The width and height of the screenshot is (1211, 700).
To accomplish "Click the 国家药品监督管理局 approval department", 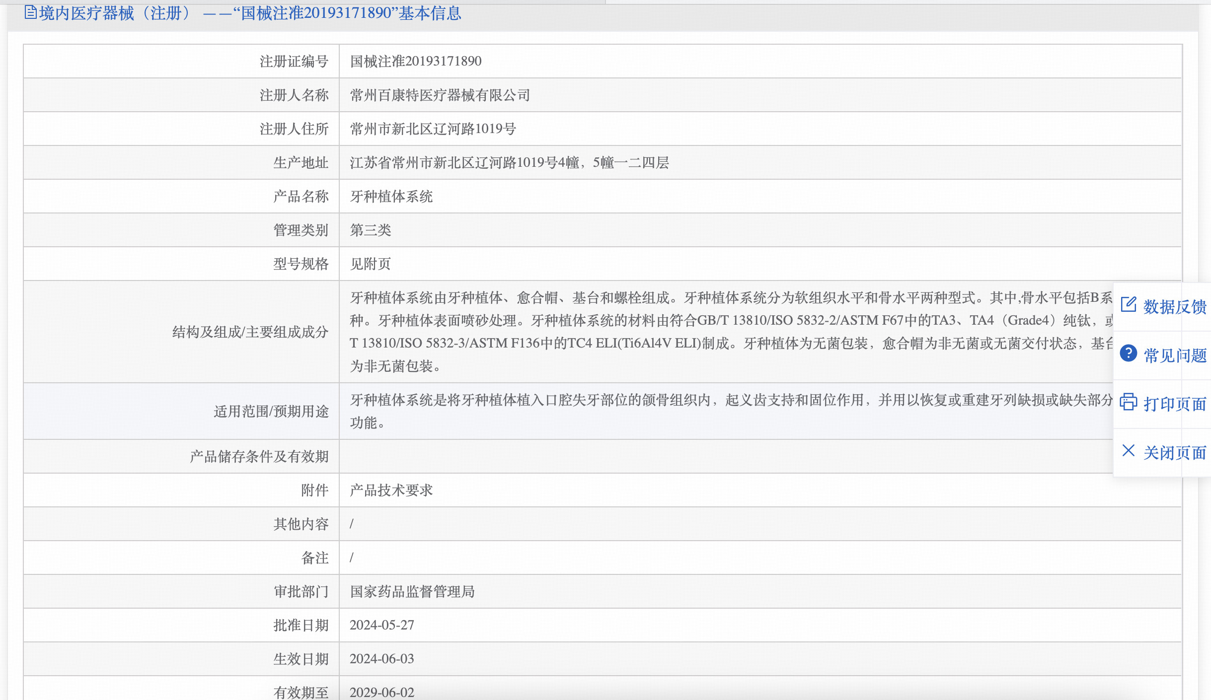I will (412, 591).
